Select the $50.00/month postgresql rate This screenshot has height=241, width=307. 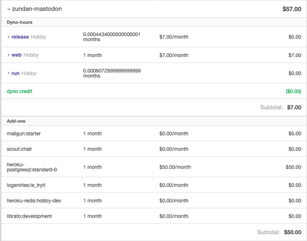pos(175,167)
